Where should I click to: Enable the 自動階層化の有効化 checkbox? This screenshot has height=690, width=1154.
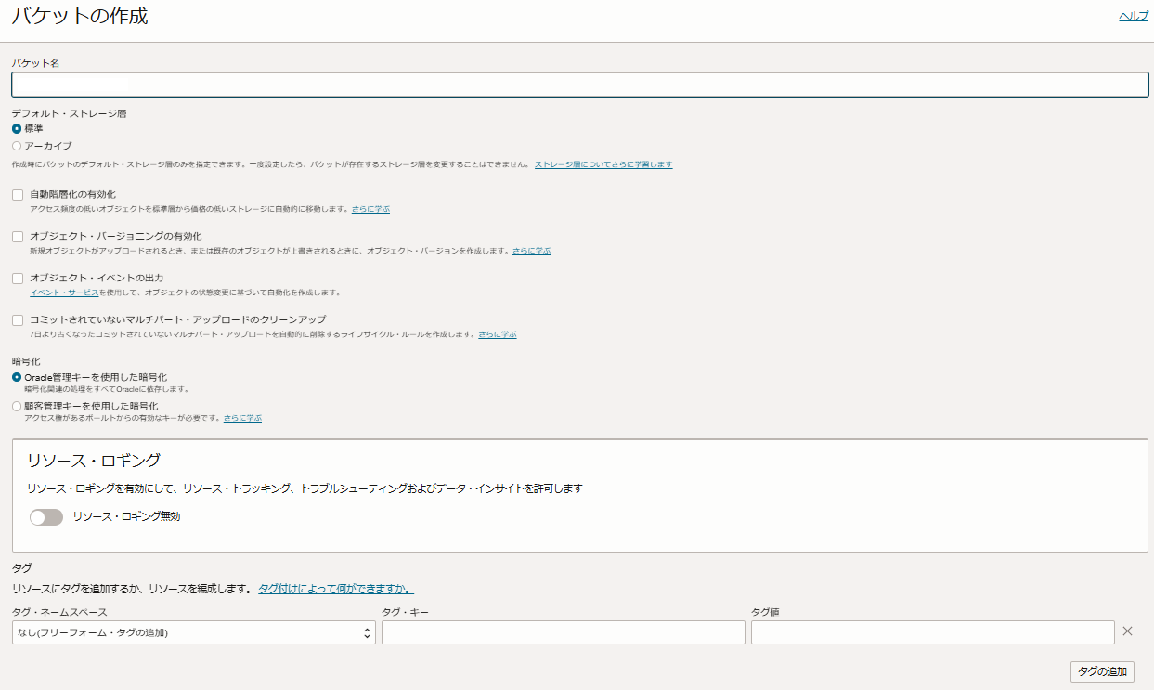point(18,195)
